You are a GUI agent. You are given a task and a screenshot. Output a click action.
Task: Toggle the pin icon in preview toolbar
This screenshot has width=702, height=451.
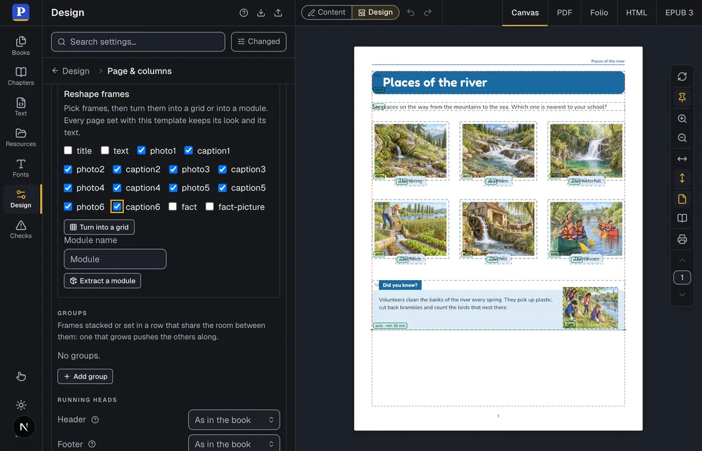[682, 97]
